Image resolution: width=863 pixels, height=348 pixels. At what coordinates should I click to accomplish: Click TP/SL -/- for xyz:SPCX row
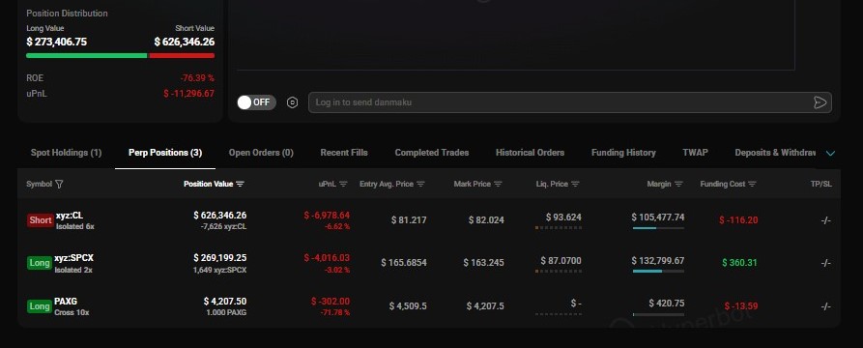click(825, 263)
